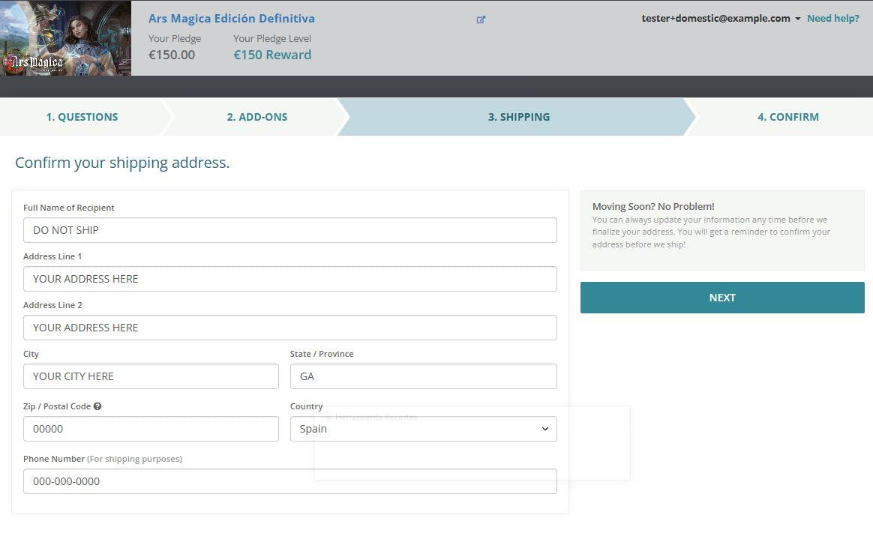Select the Address Line 2 input box
The height and width of the screenshot is (533, 873).
(289, 328)
